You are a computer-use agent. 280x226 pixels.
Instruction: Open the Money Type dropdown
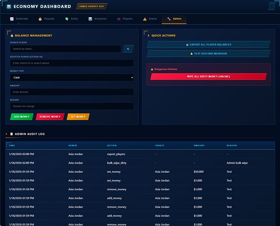[72, 78]
